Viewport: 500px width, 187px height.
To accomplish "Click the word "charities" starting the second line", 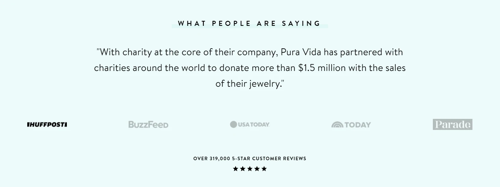I will pos(112,68).
